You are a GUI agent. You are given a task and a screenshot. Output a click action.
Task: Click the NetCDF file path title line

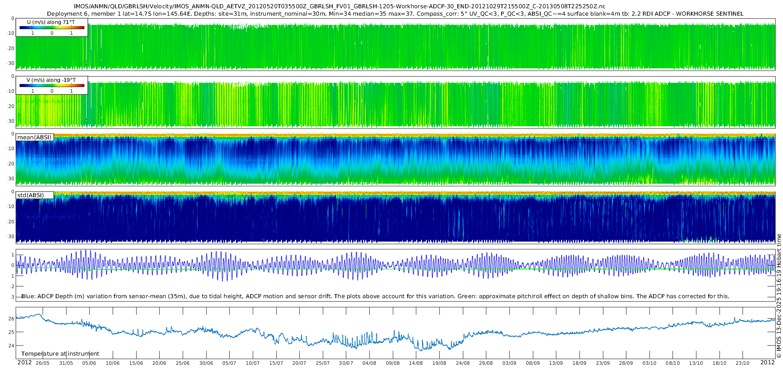(339, 7)
